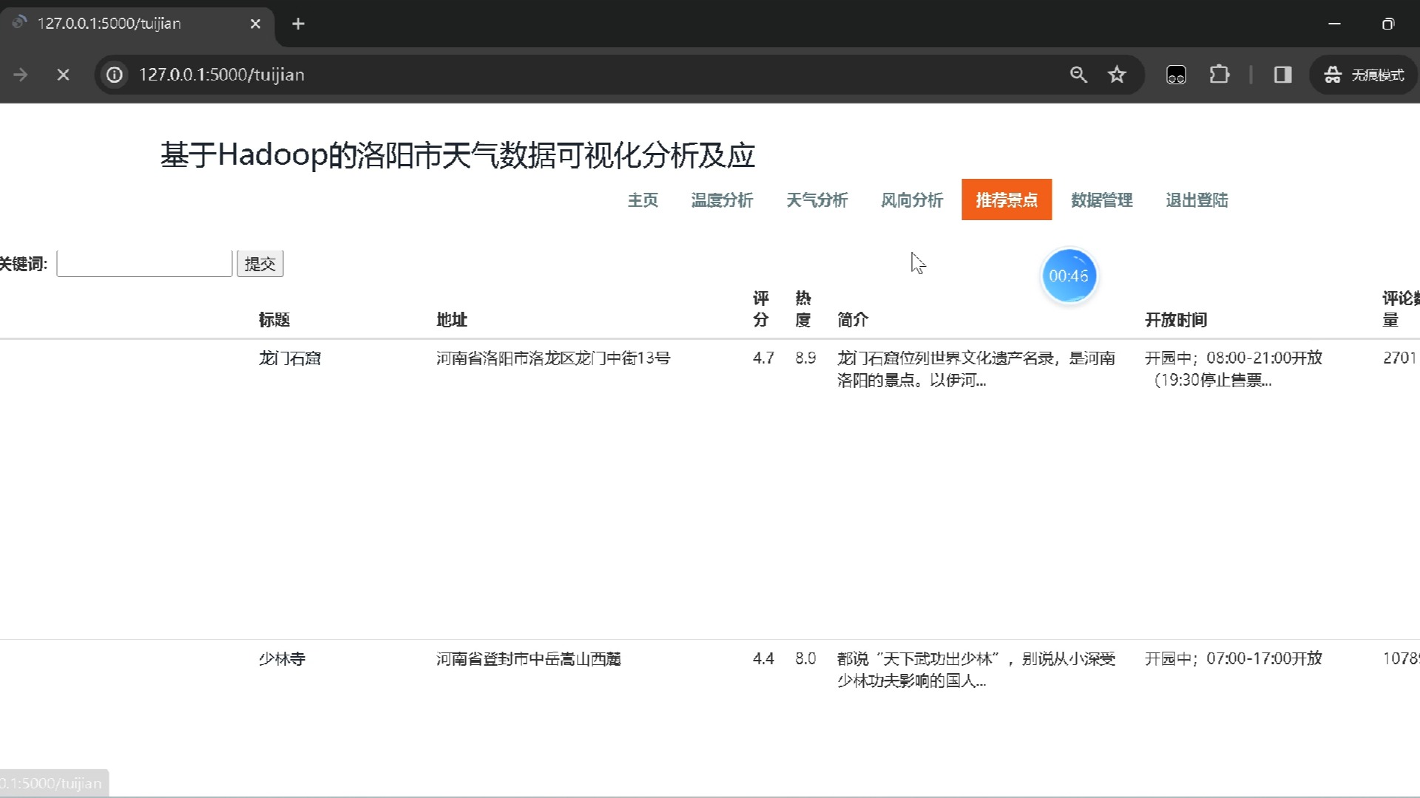
Task: Open a new browser tab
Action: tap(298, 24)
